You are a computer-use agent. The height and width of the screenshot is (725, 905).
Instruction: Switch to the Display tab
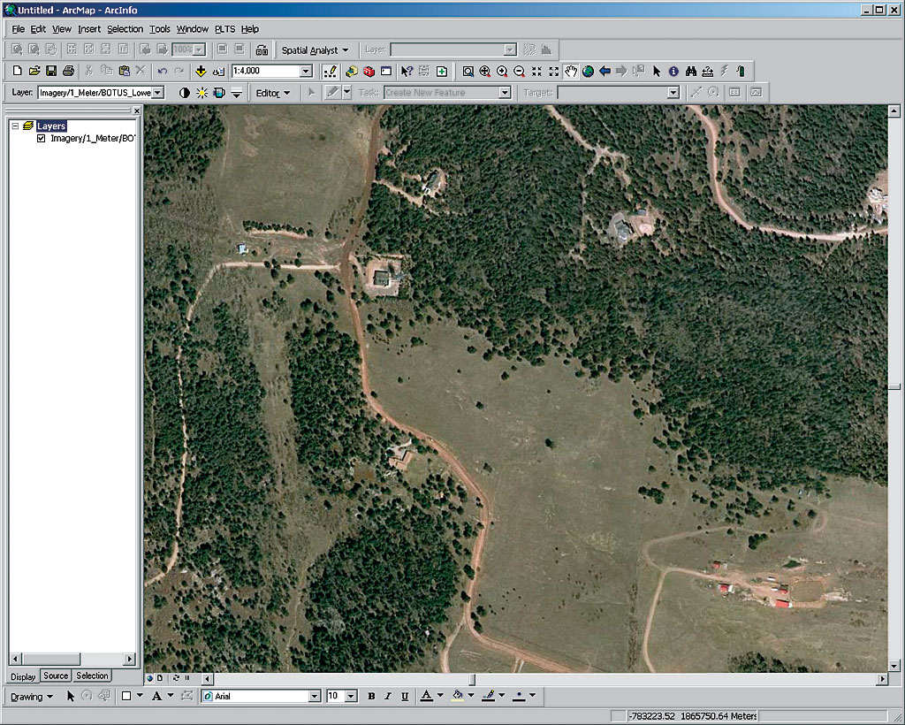pos(23,676)
